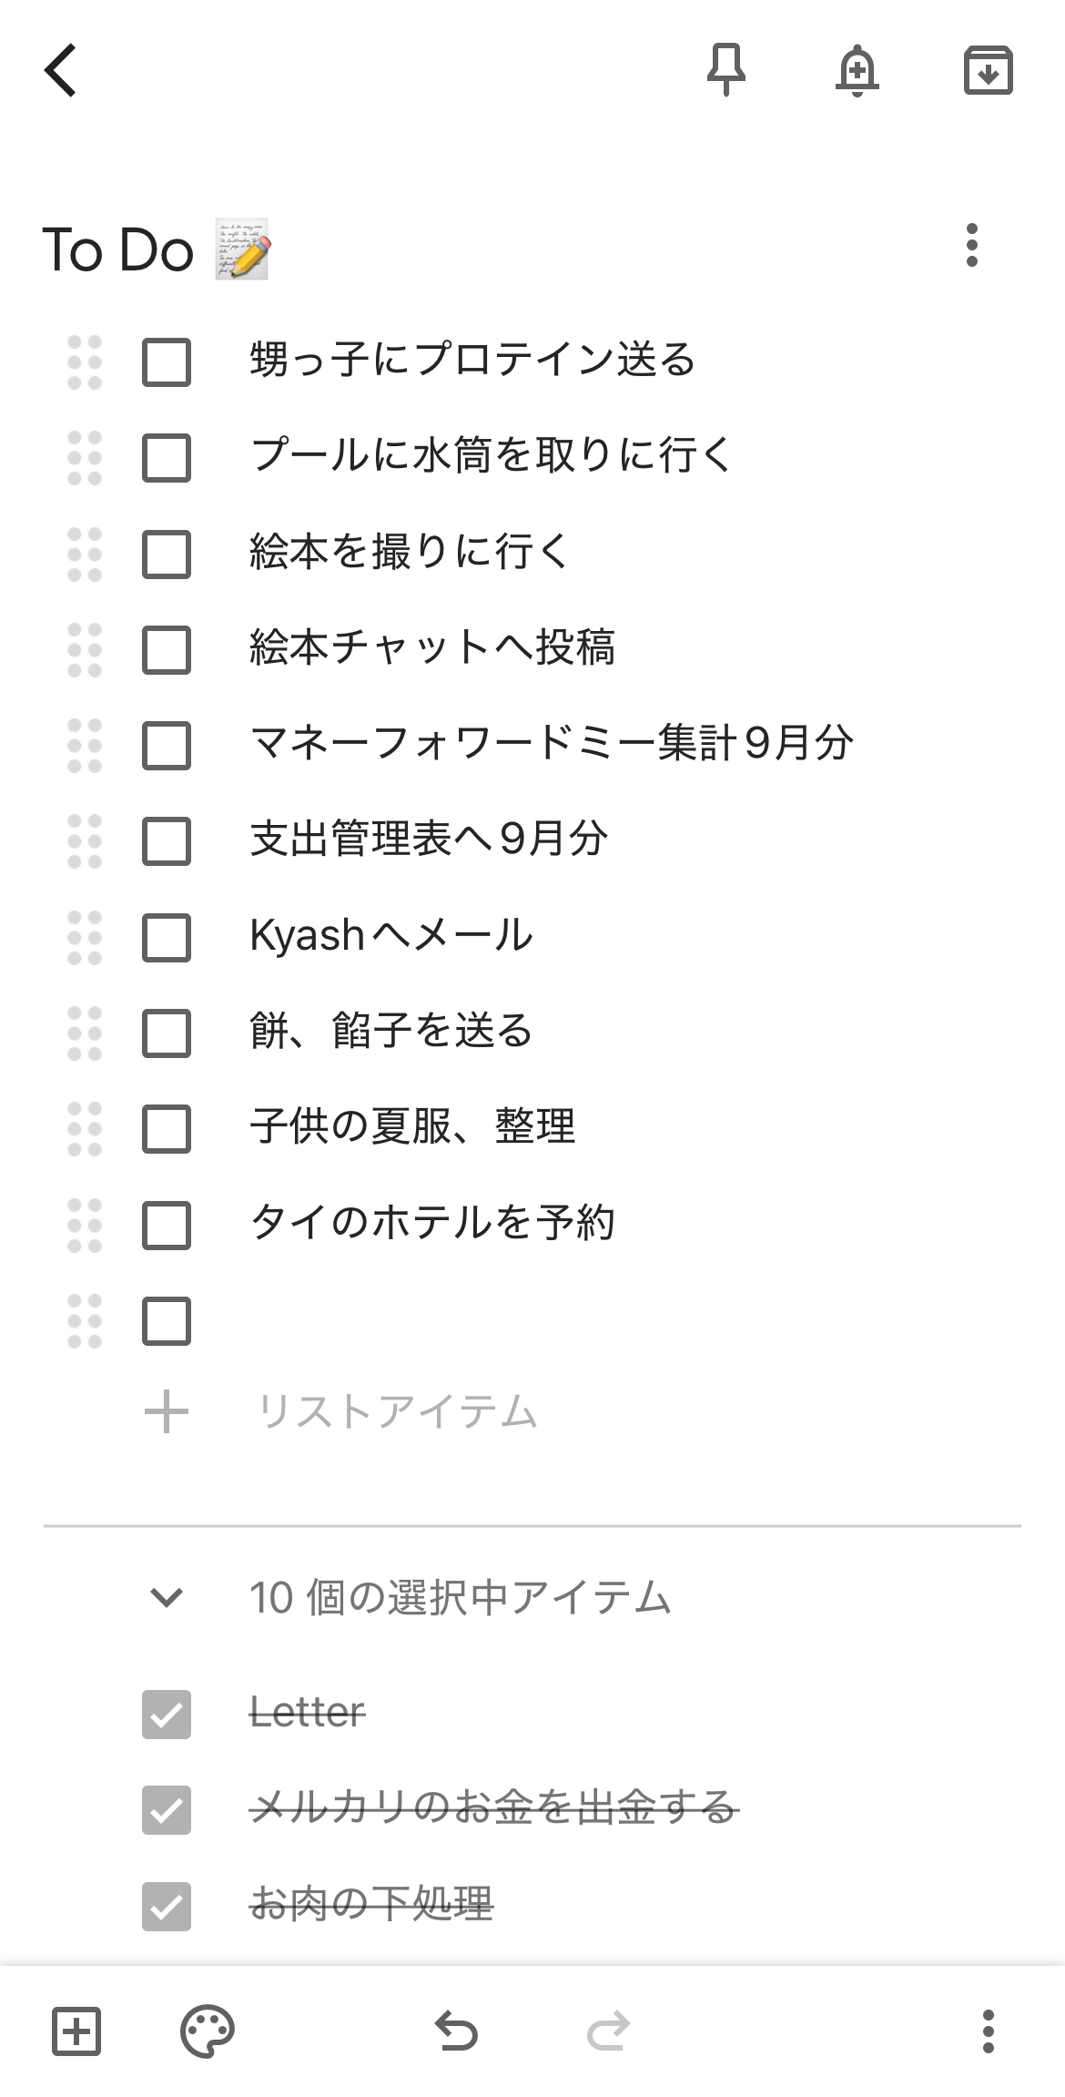The width and height of the screenshot is (1065, 2097).
Task: Tap the struck-through メルカリのお金を出金する text
Action: point(492,1808)
